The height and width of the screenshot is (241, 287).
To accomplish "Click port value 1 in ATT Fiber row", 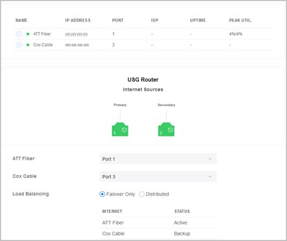I will (113, 34).
